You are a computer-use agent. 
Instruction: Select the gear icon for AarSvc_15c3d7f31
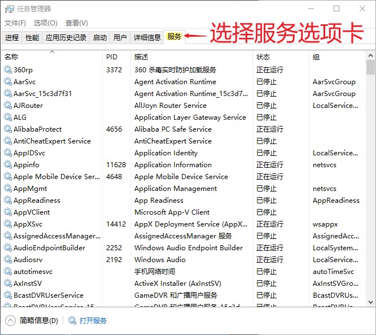point(8,93)
